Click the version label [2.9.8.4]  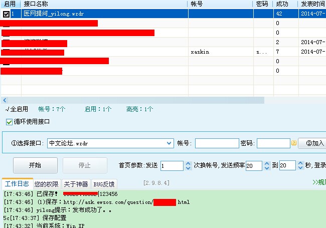click(x=156, y=183)
